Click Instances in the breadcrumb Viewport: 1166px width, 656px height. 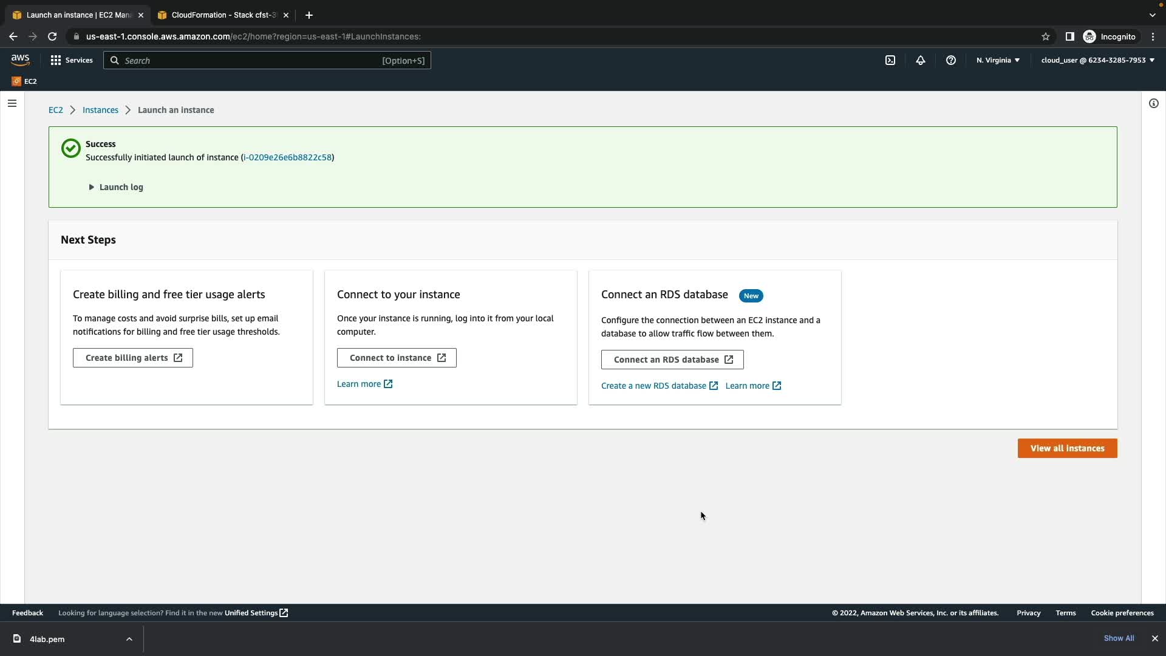tap(100, 110)
